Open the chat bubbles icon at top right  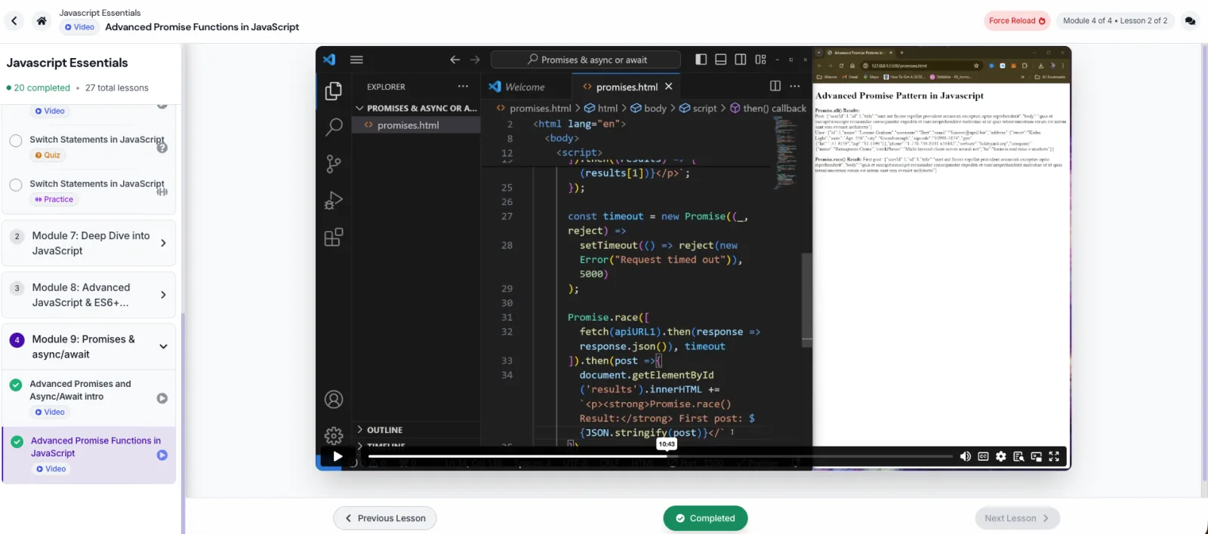1190,21
